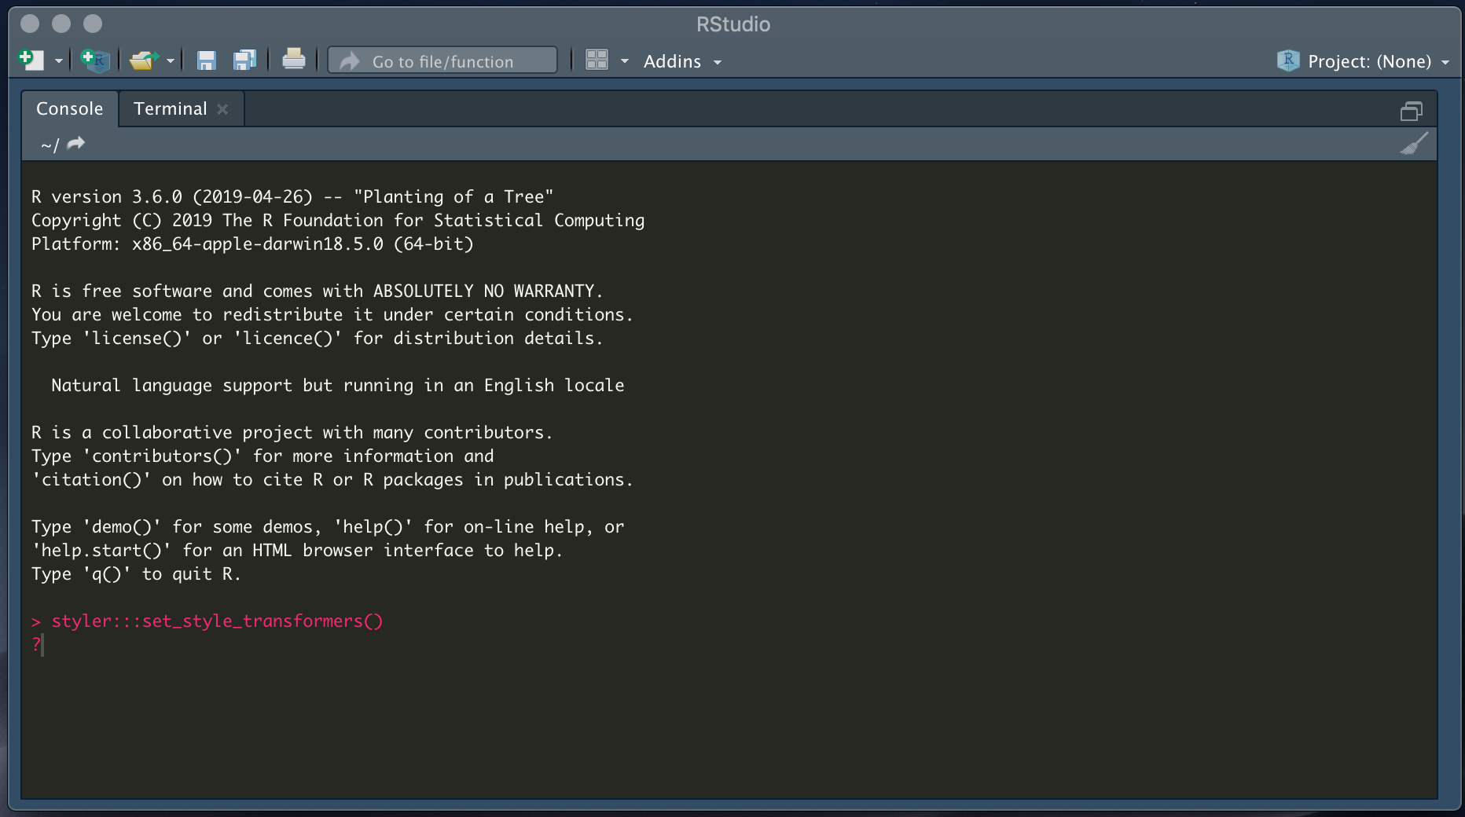Click the workspace panes grid icon
The width and height of the screenshot is (1465, 817).
tap(597, 60)
